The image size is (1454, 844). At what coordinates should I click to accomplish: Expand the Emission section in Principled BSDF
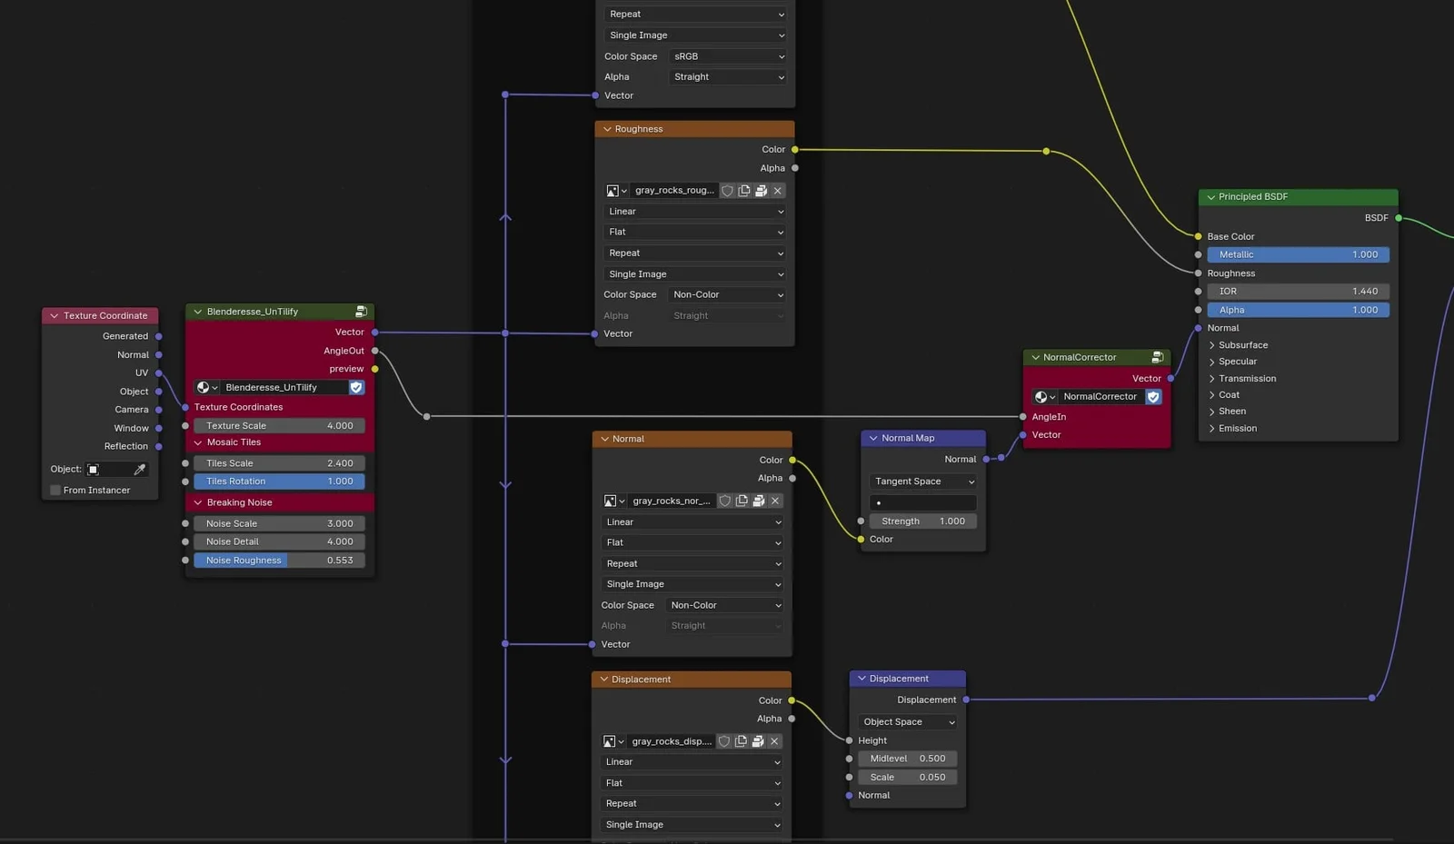coord(1237,428)
